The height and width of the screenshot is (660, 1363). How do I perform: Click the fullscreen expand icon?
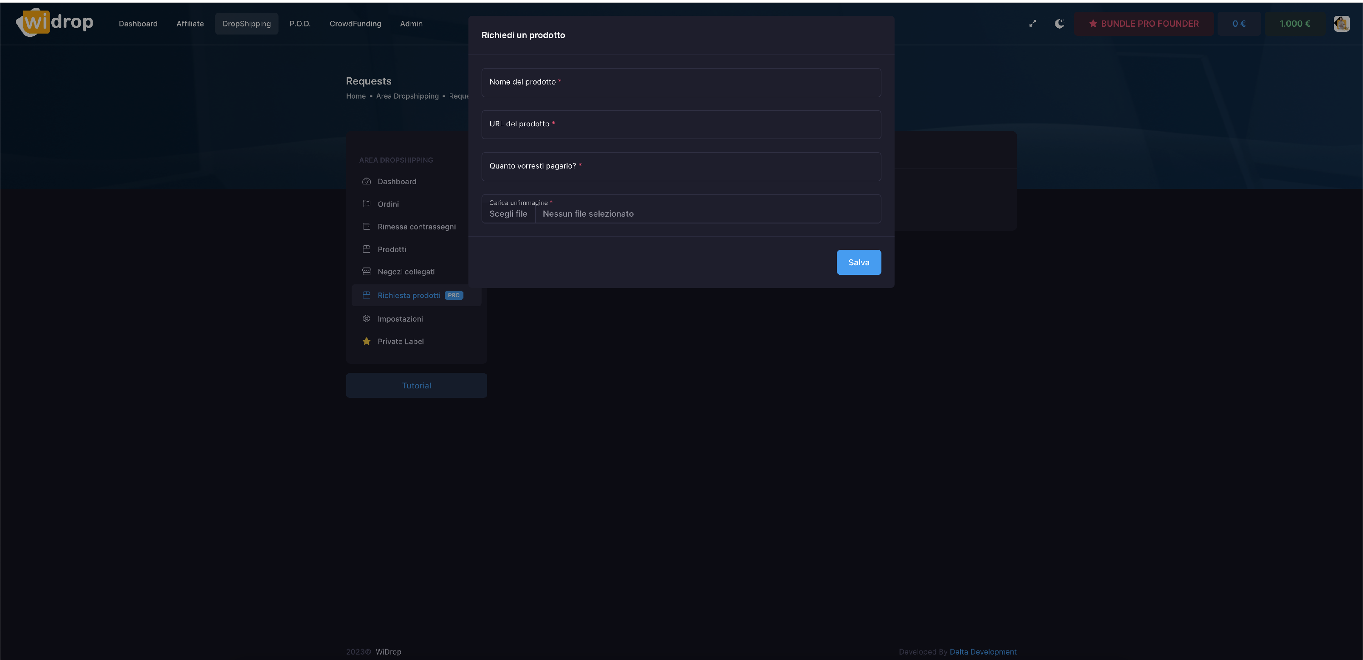(x=1032, y=24)
